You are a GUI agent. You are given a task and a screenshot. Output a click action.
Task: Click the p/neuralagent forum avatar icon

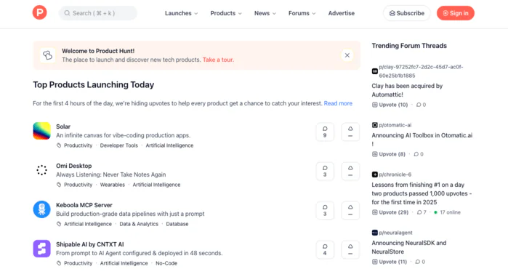pos(375,233)
